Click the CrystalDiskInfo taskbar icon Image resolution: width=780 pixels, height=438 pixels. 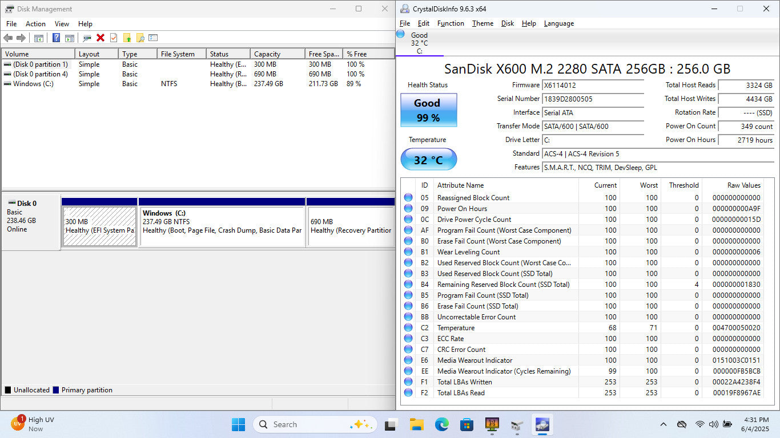tap(541, 424)
